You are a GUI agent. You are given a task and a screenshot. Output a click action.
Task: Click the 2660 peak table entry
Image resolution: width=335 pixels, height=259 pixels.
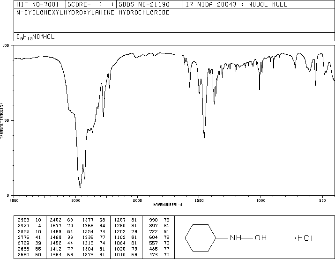click(30, 254)
